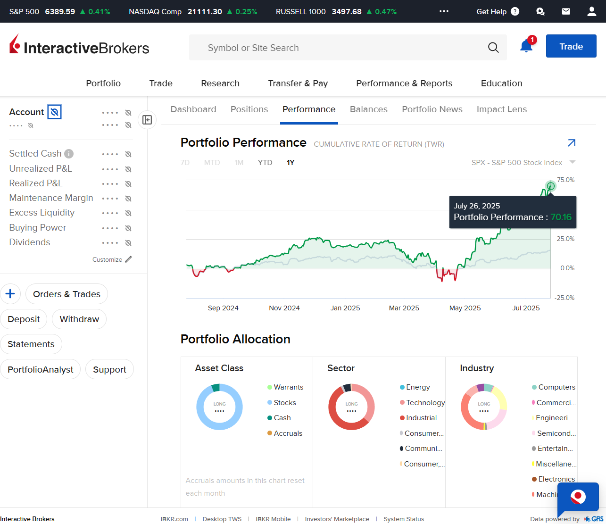Click the search magnifier icon
The width and height of the screenshot is (606, 524).
(493, 48)
